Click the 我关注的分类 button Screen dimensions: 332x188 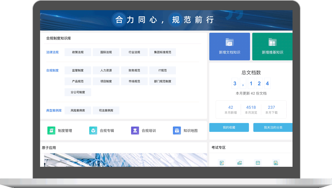pyautogui.click(x=273, y=128)
